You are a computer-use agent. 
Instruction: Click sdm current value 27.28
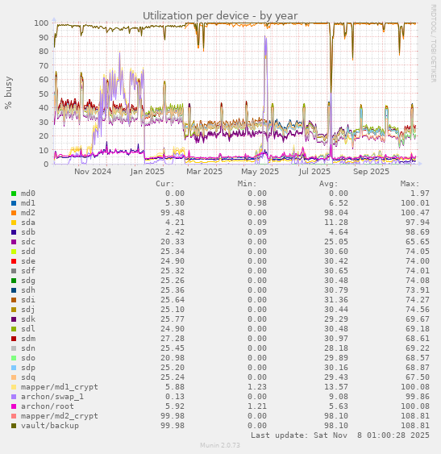pyautogui.click(x=173, y=339)
